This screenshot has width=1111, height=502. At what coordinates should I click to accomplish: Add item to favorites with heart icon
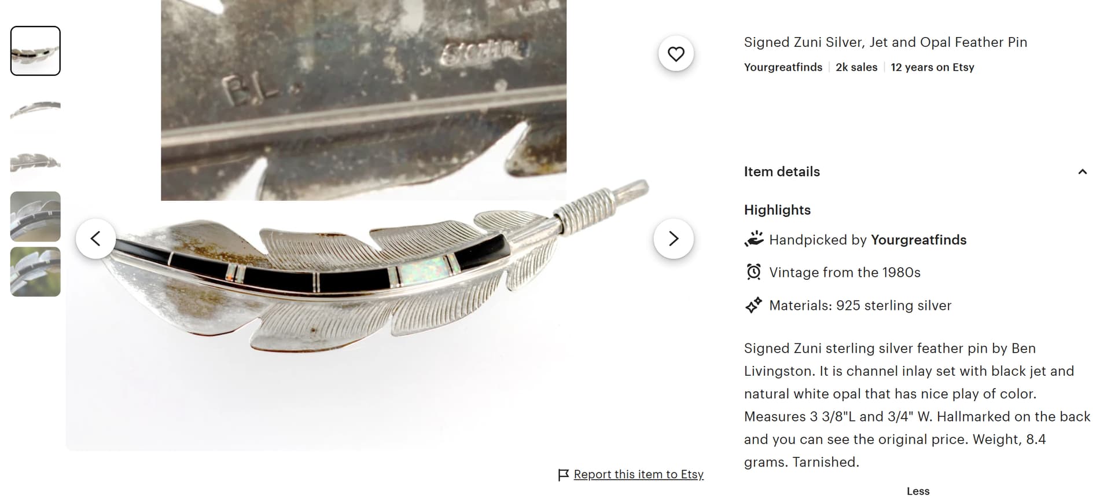pos(676,54)
